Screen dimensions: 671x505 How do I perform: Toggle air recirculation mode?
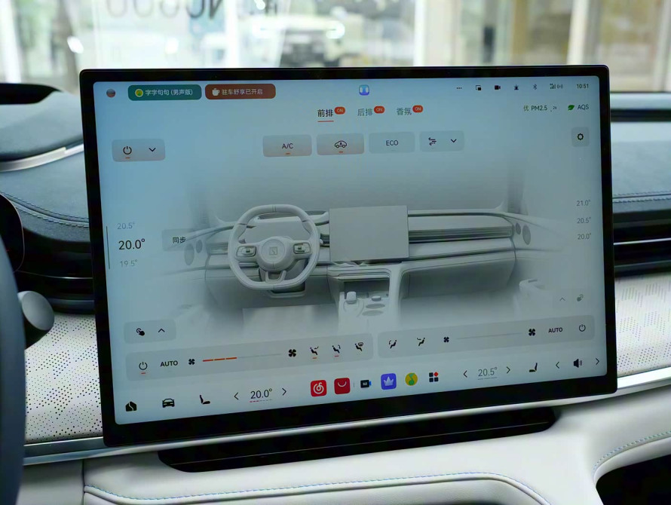coord(340,144)
